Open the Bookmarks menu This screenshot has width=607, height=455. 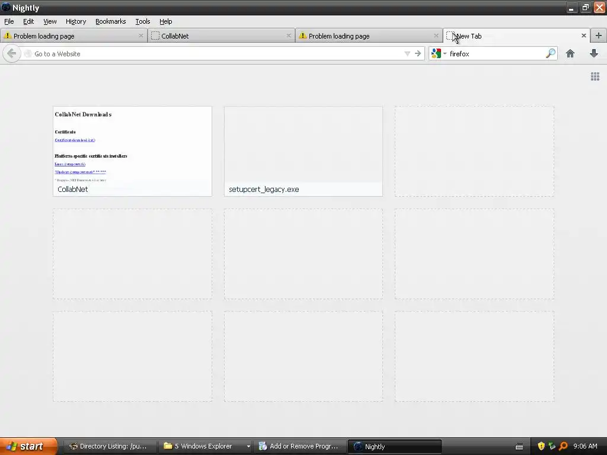pos(111,21)
